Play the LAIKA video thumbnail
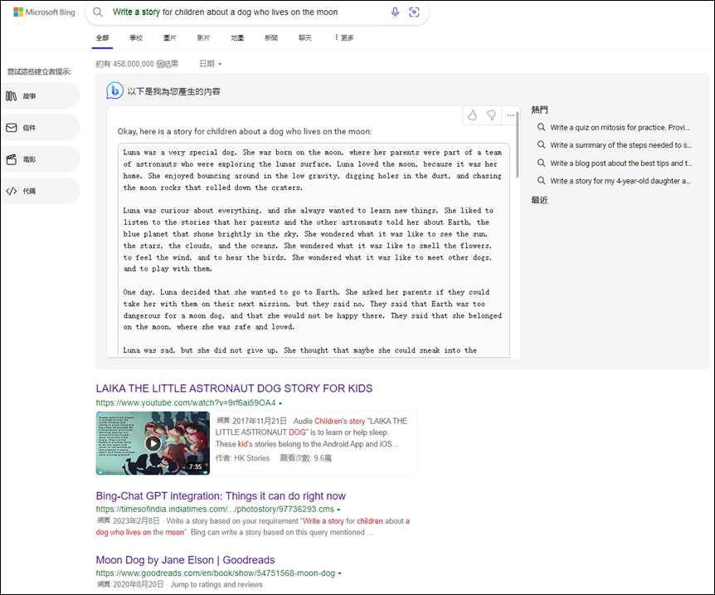Image resolution: width=715 pixels, height=595 pixels. click(153, 443)
